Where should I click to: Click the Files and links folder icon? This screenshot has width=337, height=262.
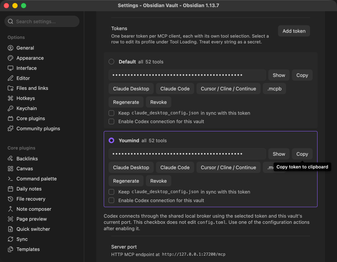[10, 88]
